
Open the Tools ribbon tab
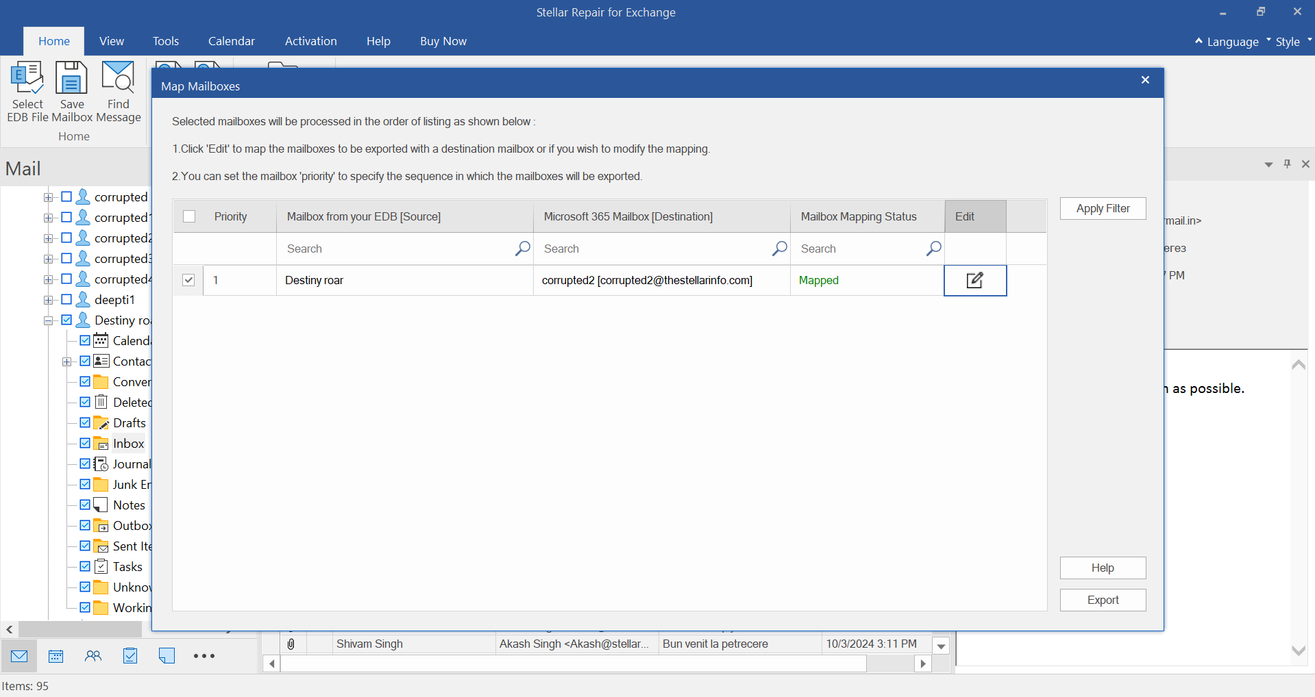click(x=166, y=41)
